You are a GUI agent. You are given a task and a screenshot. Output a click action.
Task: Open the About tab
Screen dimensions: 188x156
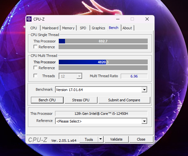point(127,28)
